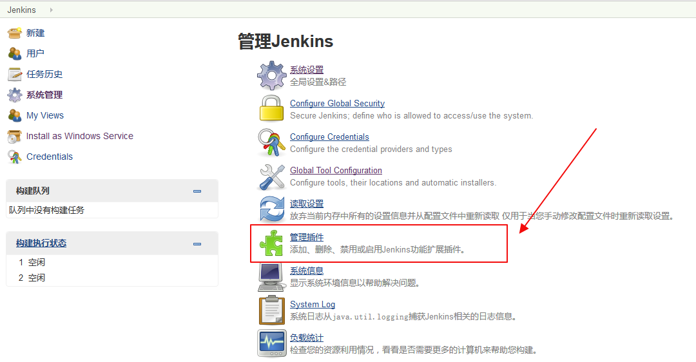The width and height of the screenshot is (696, 362).
Task: Open the System Log link
Action: [x=313, y=304]
